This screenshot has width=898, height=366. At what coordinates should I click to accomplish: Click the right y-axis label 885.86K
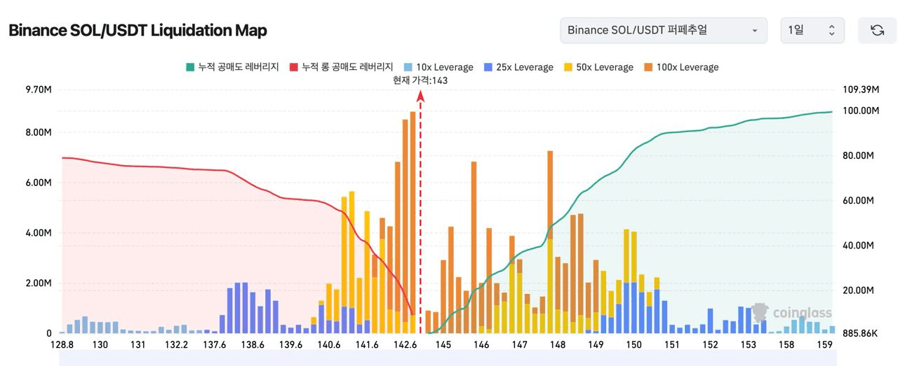[860, 334]
